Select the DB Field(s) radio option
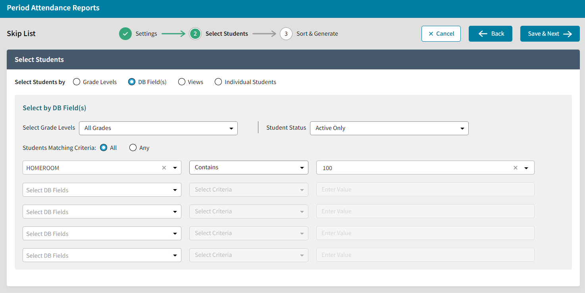Screen dimensions: 585x293 point(132,82)
